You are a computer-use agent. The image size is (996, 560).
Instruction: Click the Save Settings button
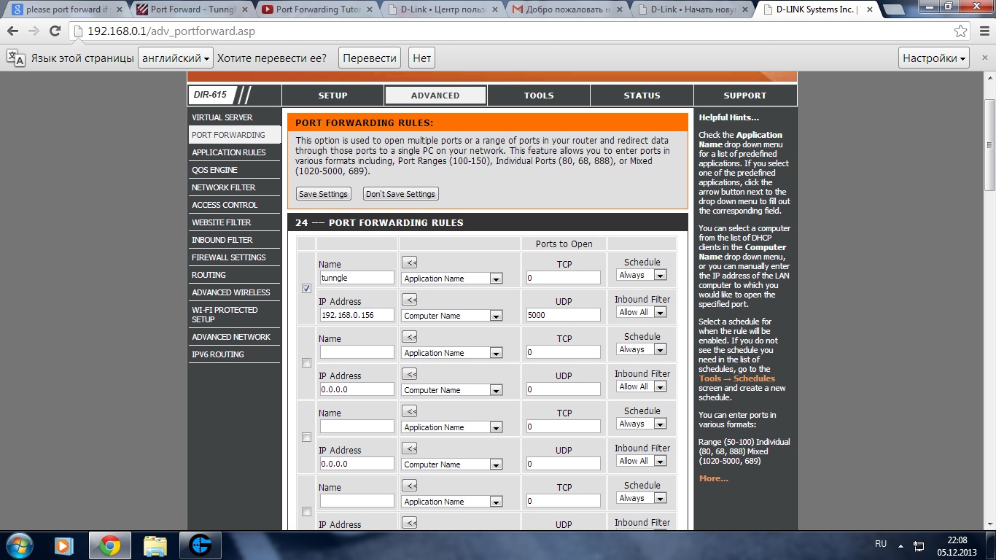[324, 194]
